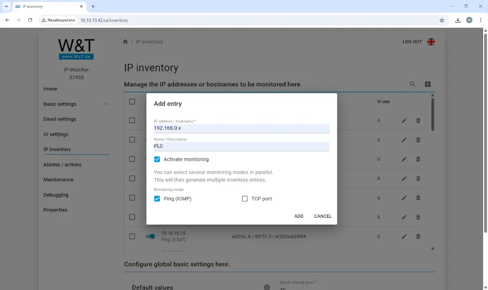Enable the TCP port monitoring mode
Viewport: 488px width, 290px height.
point(244,199)
